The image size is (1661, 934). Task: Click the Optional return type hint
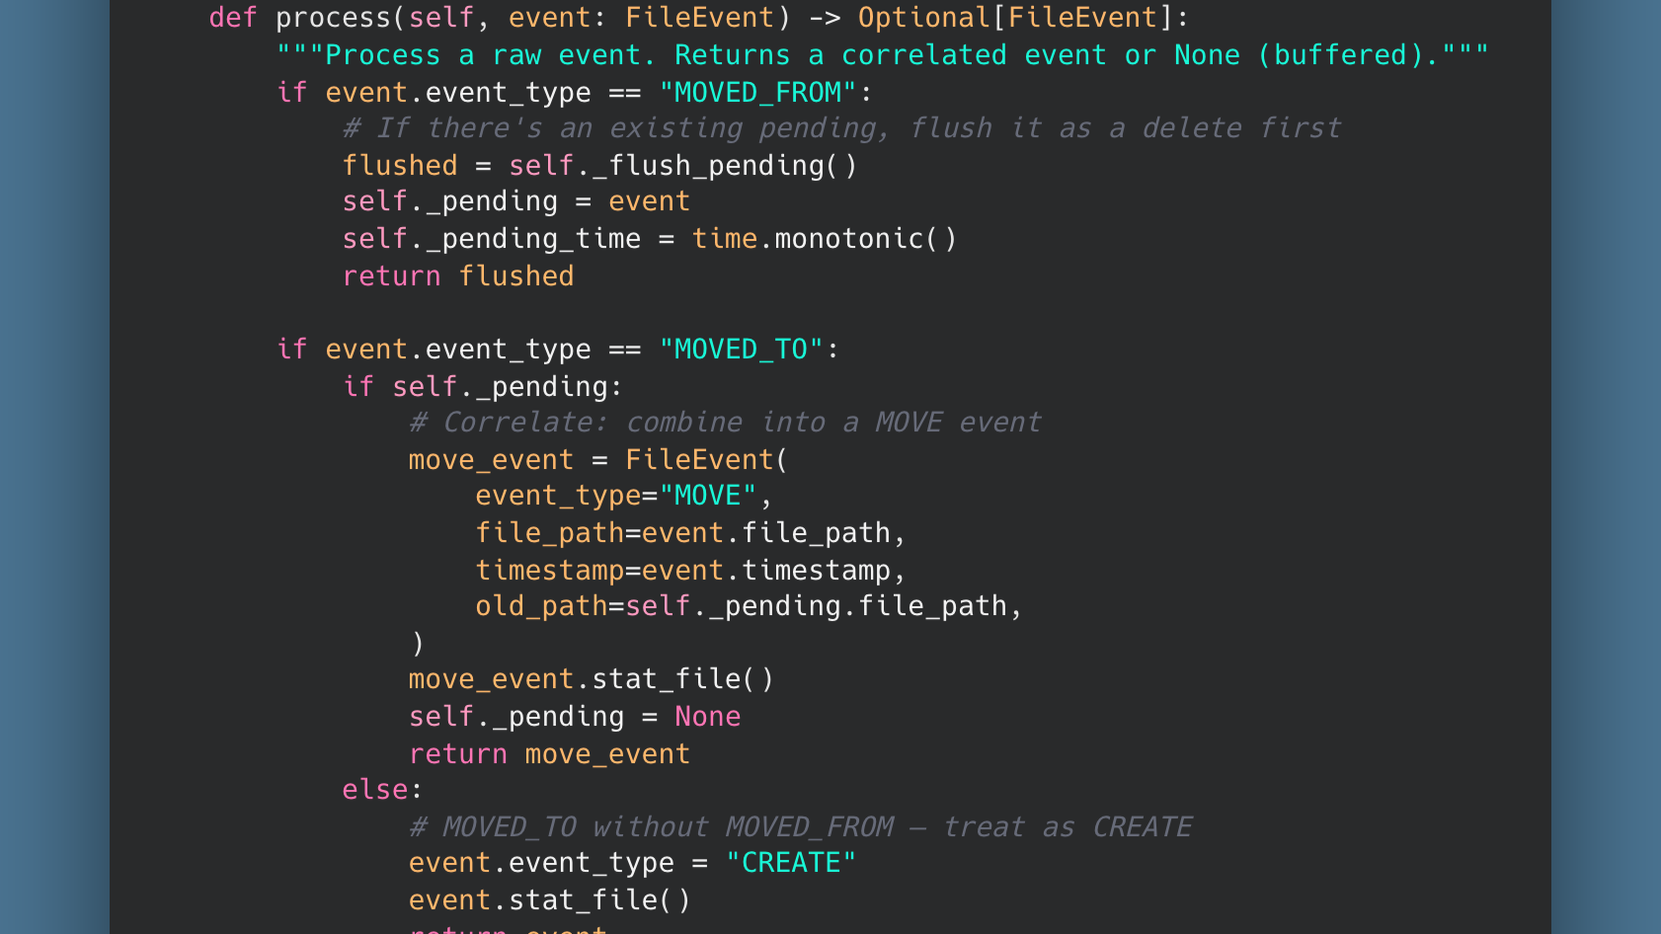tap(920, 17)
